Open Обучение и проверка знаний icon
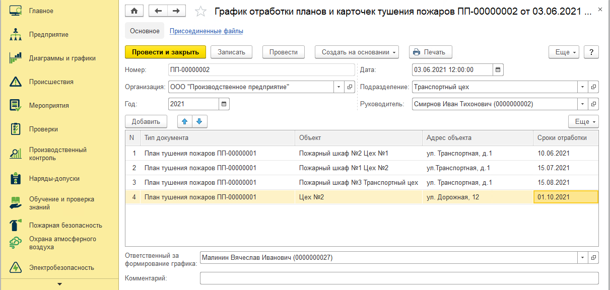Image resolution: width=610 pixels, height=290 pixels. coord(16,203)
